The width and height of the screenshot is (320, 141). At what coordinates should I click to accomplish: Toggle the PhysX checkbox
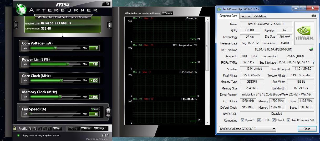coord(274,120)
